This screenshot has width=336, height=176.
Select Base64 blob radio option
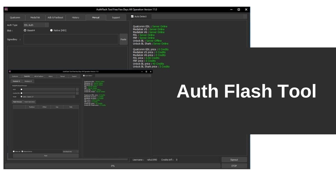(x=25, y=30)
